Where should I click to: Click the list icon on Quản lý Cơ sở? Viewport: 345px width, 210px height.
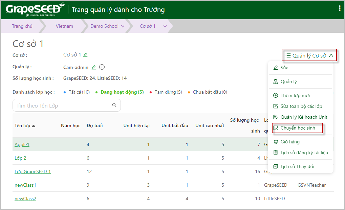[x=288, y=55]
